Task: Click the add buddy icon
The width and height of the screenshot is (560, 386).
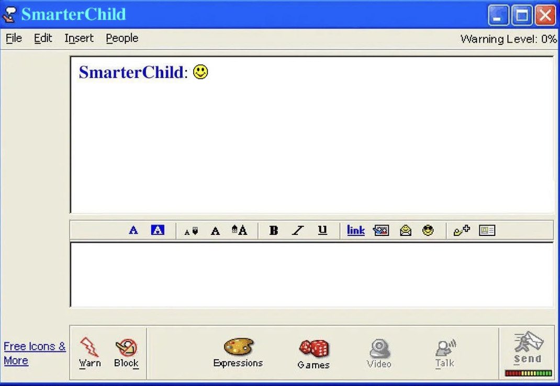Action: [462, 231]
